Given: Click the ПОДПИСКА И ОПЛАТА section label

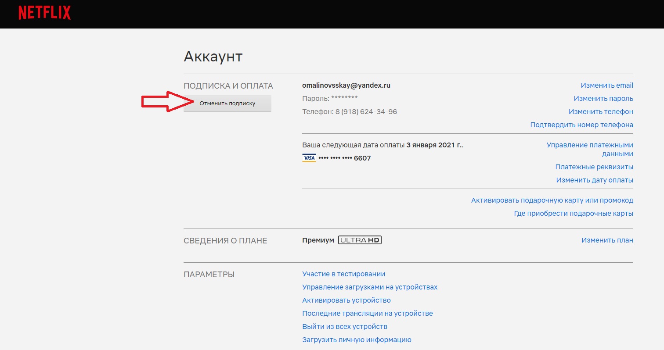Looking at the screenshot, I should pyautogui.click(x=228, y=86).
